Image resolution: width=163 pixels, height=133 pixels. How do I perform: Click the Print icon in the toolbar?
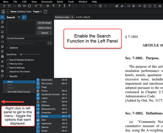point(19,6)
